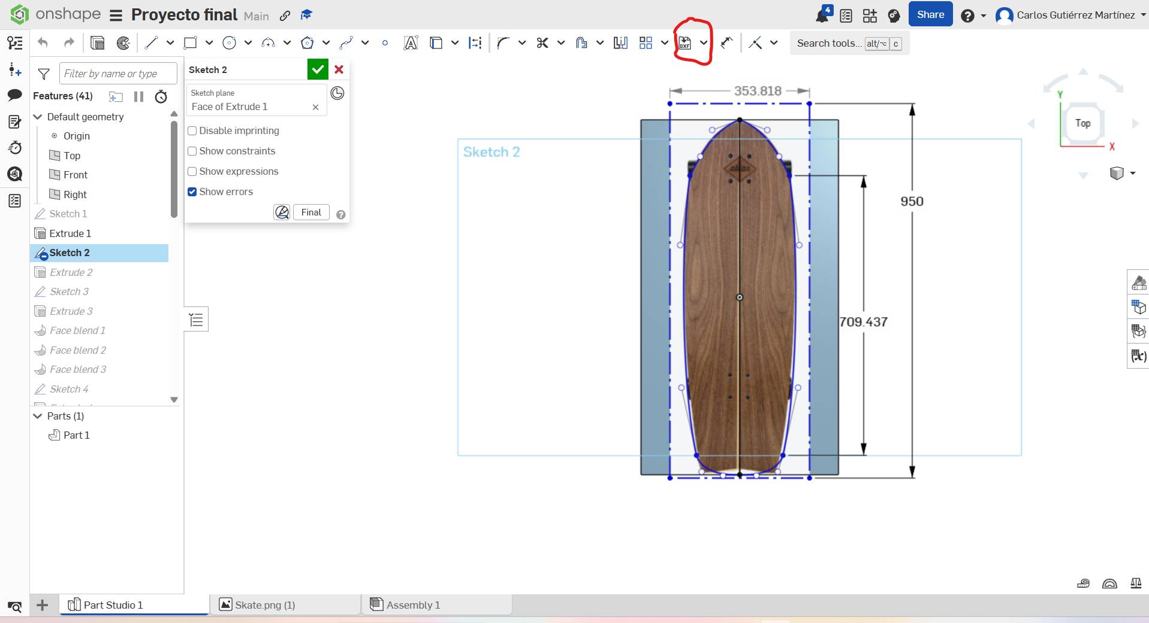Enable Show constraints in Sketch 2 dialog
Viewport: 1149px width, 623px height.
point(192,151)
